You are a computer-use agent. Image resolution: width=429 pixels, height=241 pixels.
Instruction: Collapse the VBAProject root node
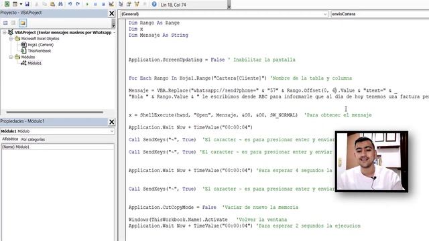coord(5,33)
